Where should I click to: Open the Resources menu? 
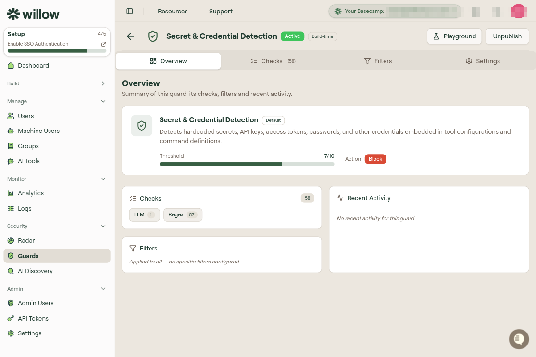(x=173, y=11)
